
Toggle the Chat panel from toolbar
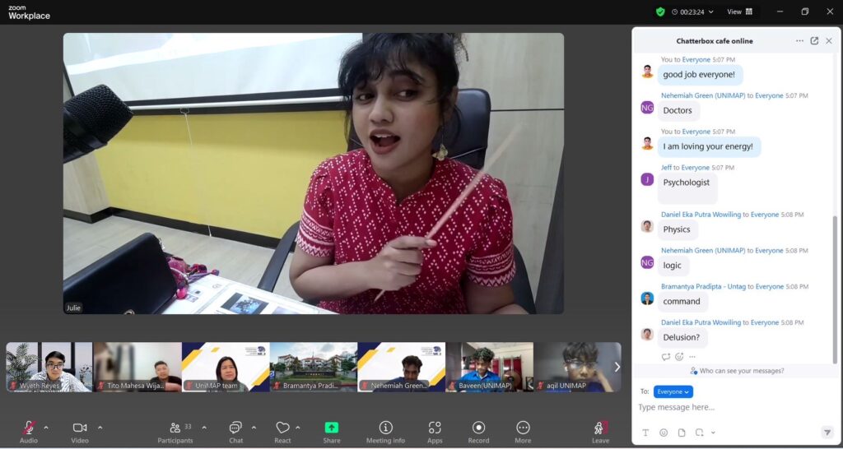[235, 432]
